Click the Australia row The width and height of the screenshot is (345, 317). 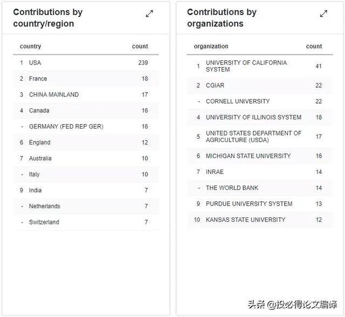click(x=86, y=158)
